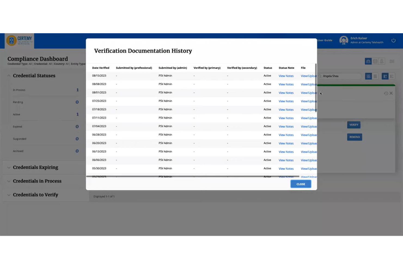Open the filter settings icon

pos(392,61)
